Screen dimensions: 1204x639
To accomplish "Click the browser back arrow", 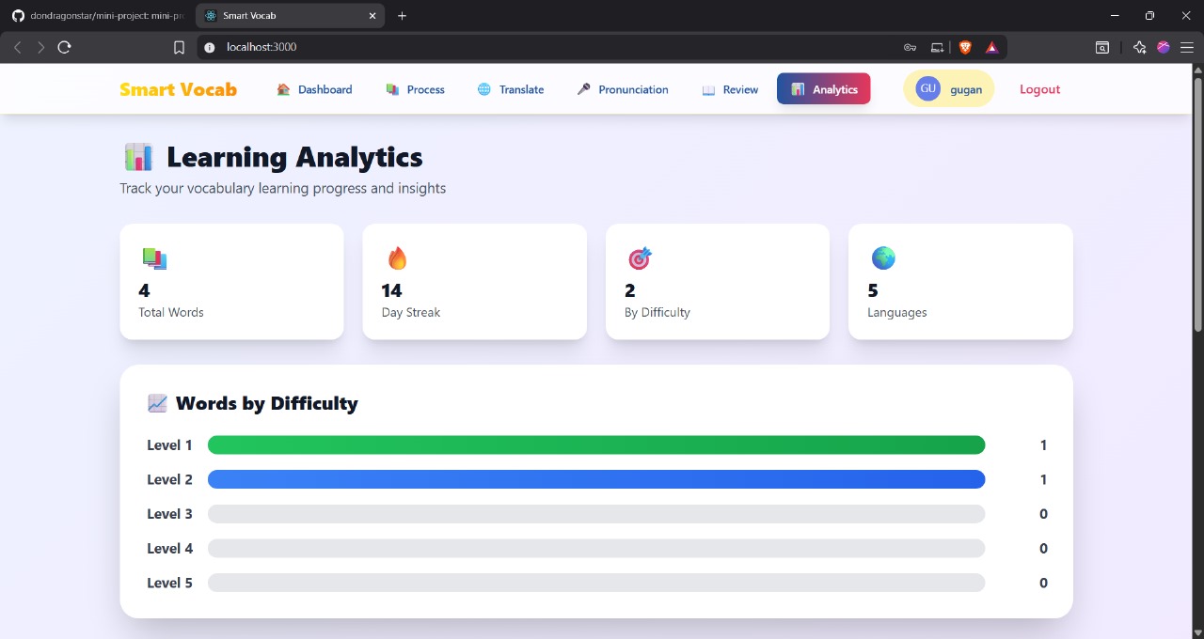I will tap(17, 47).
